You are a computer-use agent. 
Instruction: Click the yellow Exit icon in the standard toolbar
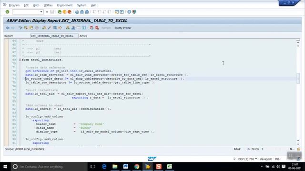[x=65, y=12]
